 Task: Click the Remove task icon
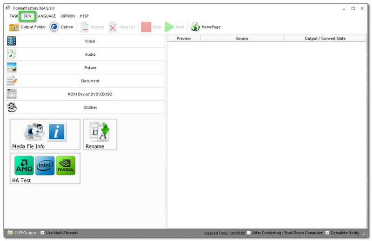[84, 27]
